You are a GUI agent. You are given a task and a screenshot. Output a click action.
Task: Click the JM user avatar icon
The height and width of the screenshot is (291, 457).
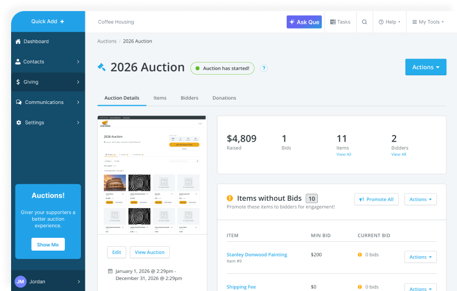click(21, 282)
